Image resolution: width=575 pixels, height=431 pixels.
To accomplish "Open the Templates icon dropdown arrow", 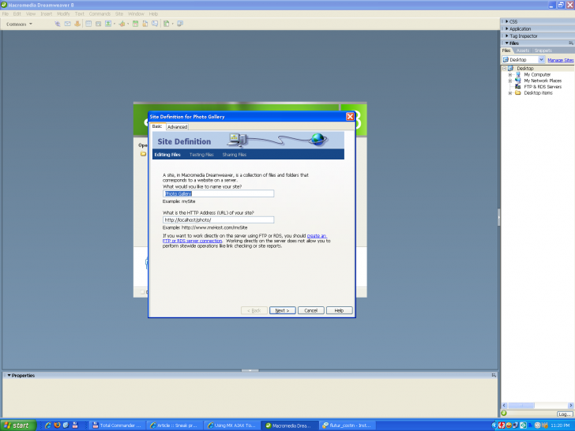I will coord(172,24).
